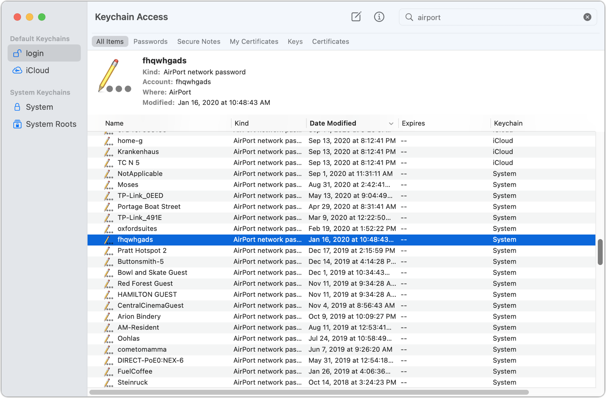
Task: Open the info (i) button in the toolbar
Action: click(379, 17)
